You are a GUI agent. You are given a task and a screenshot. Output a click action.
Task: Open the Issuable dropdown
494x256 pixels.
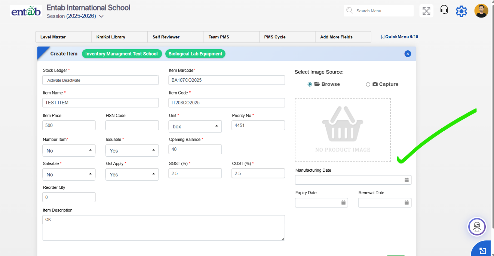[132, 150]
